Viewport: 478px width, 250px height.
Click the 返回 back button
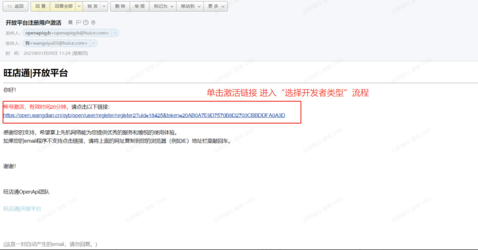point(16,6)
